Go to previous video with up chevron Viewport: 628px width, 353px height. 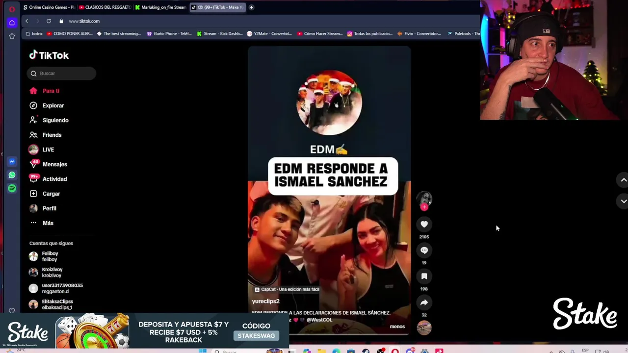point(623,180)
